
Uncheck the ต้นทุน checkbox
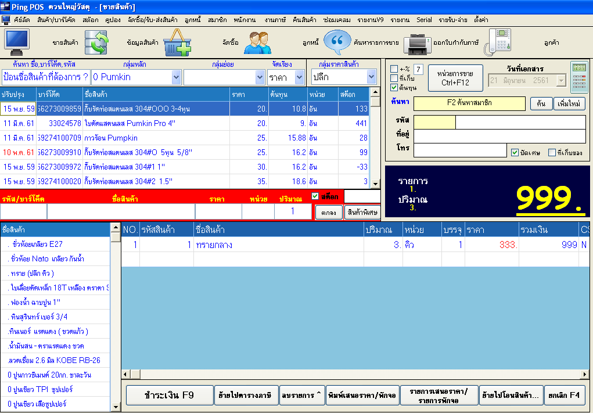click(x=394, y=88)
